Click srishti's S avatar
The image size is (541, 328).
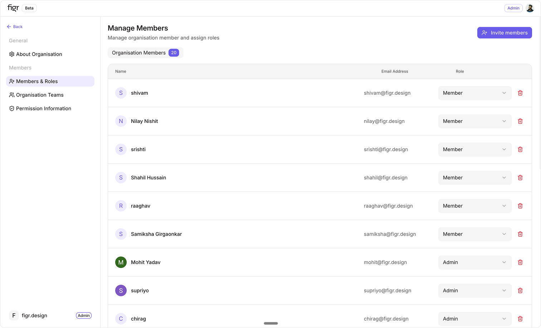pos(121,149)
